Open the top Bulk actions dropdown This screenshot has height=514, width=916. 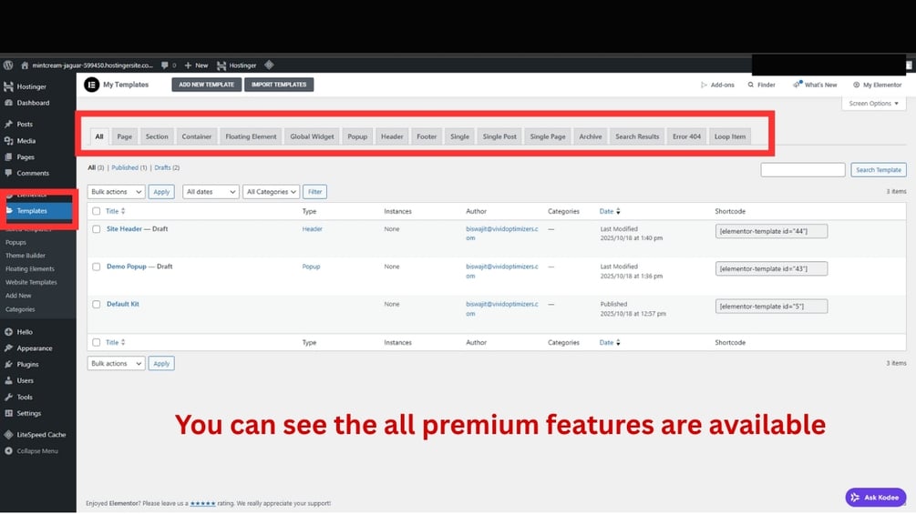pyautogui.click(x=117, y=192)
